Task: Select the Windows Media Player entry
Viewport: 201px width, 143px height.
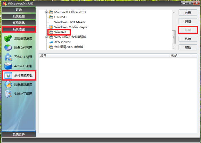Action: click(71, 27)
